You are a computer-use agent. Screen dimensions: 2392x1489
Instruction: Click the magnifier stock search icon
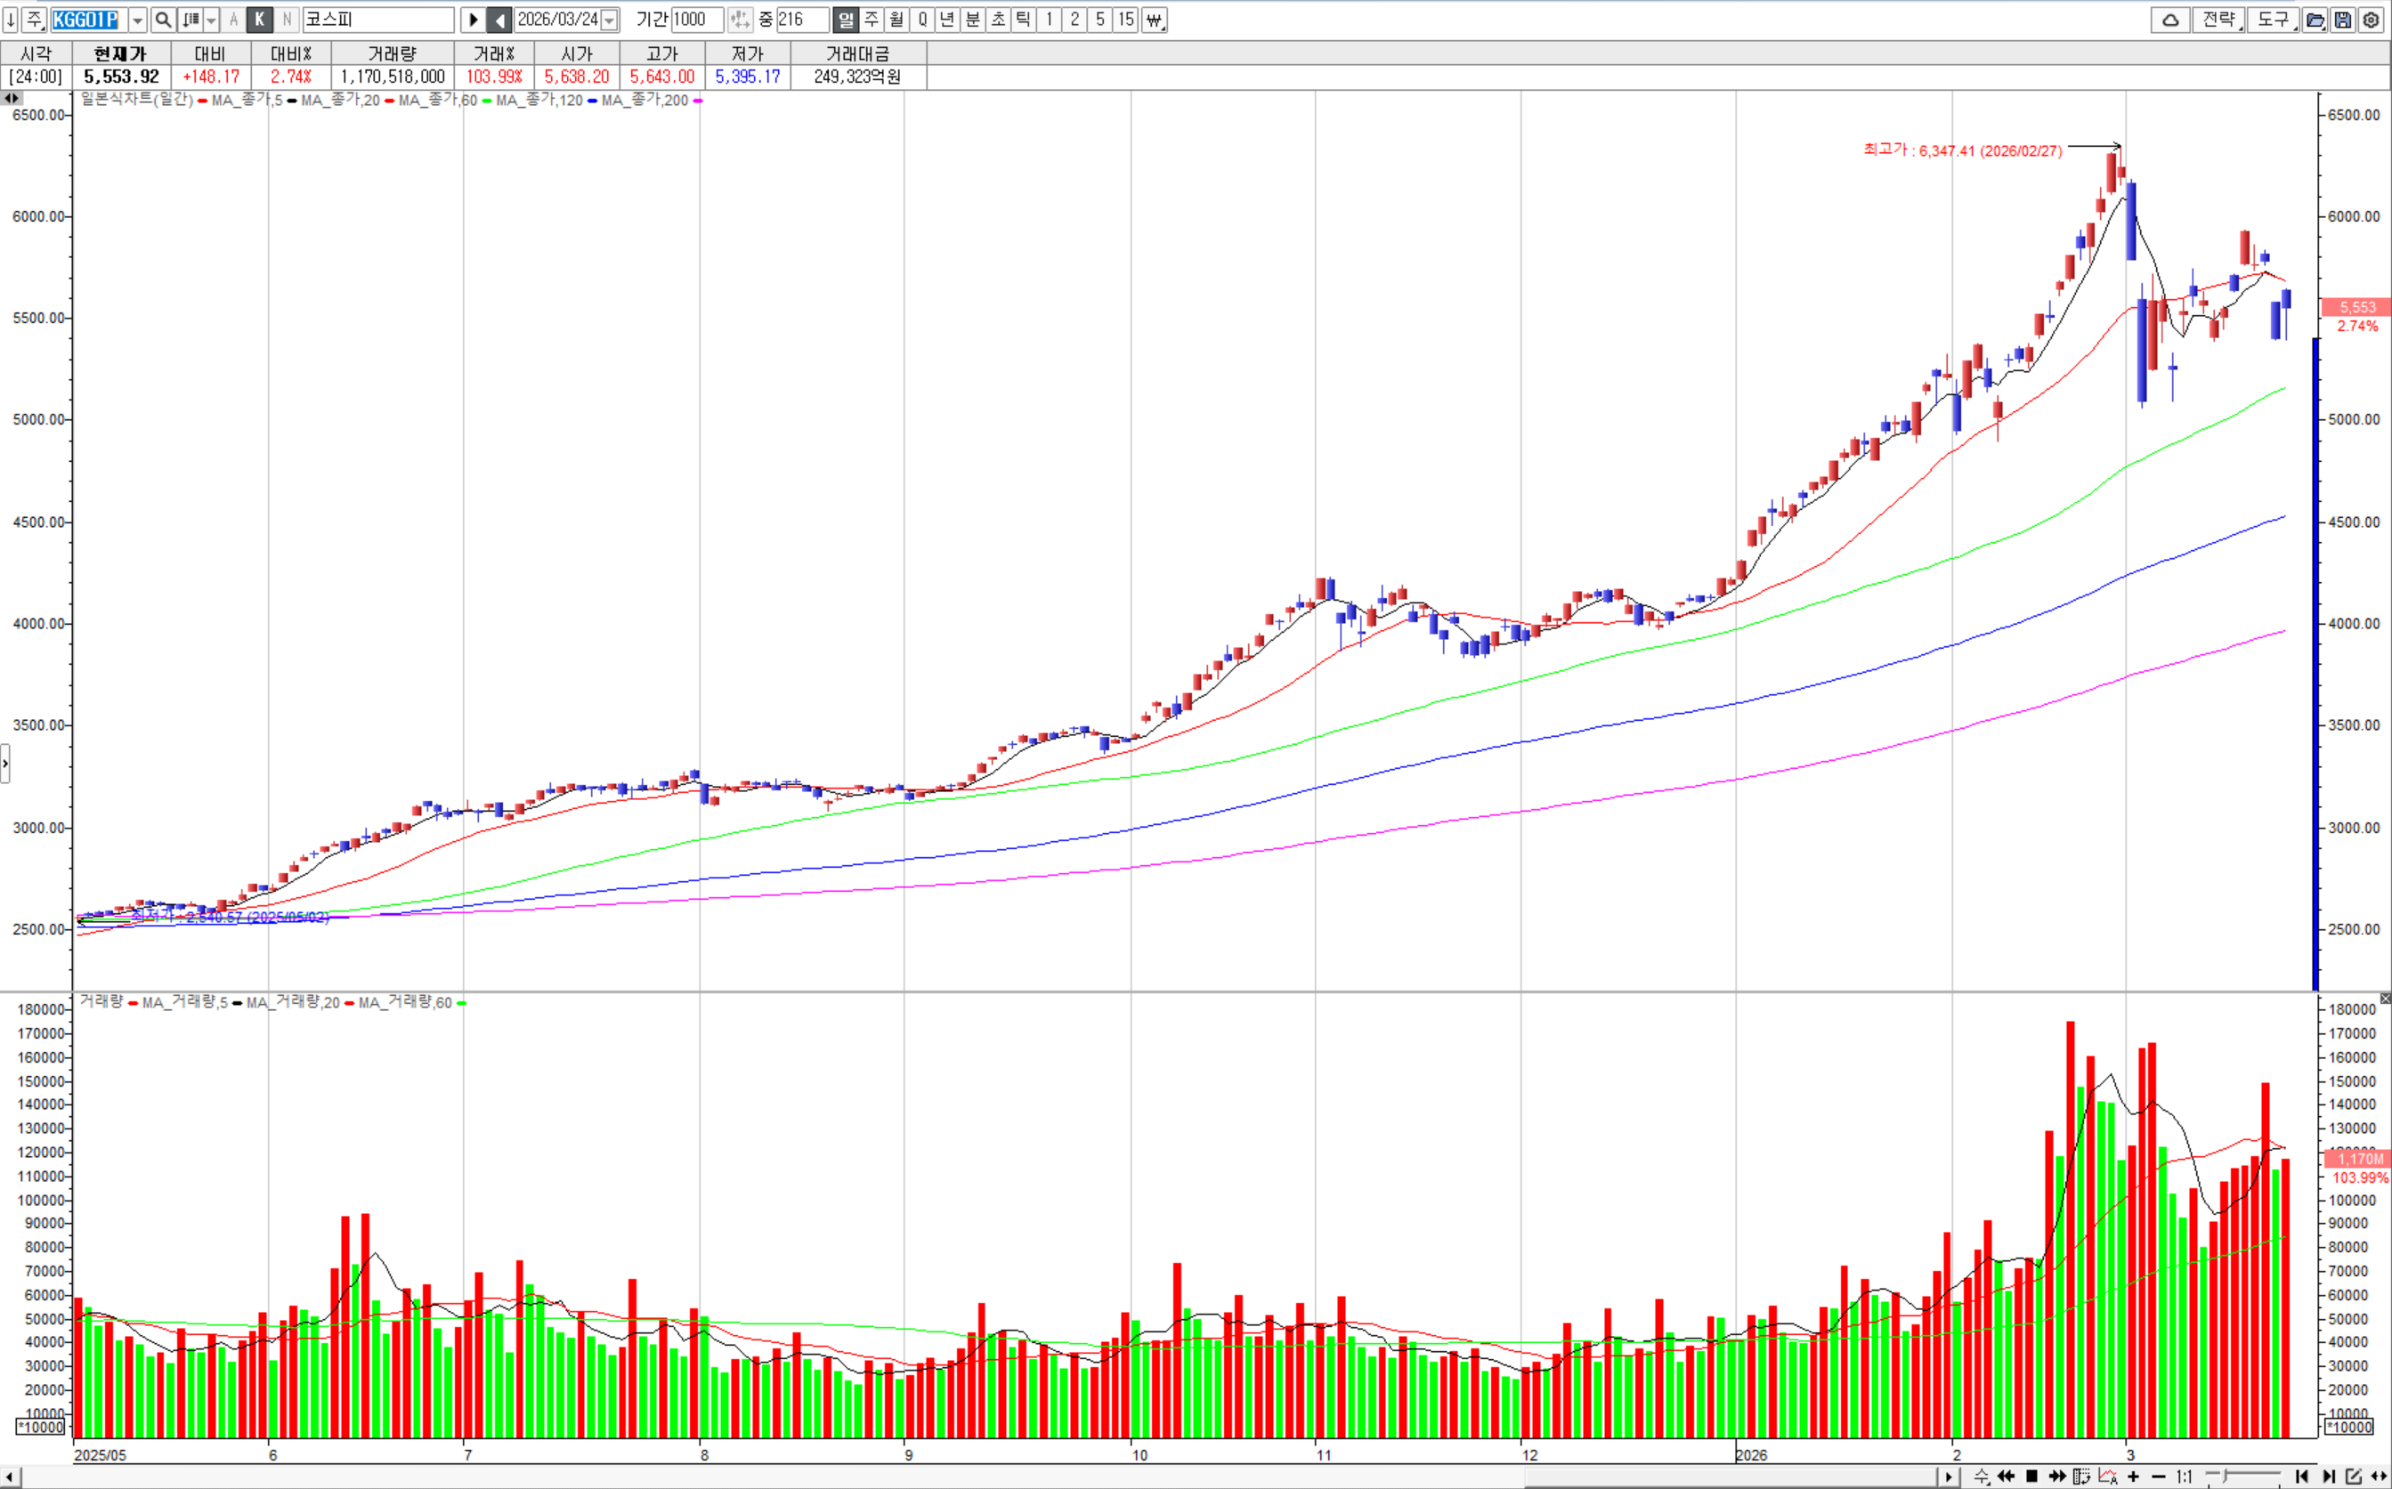click(x=164, y=20)
